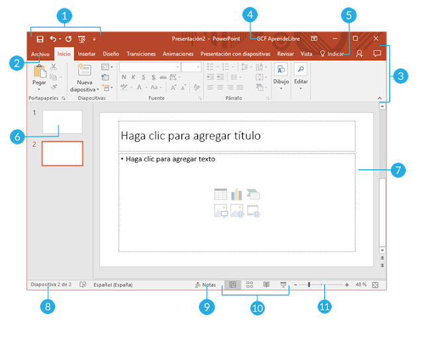Start presentation from beginning icon
This screenshot has width=423, height=339.
[81, 40]
